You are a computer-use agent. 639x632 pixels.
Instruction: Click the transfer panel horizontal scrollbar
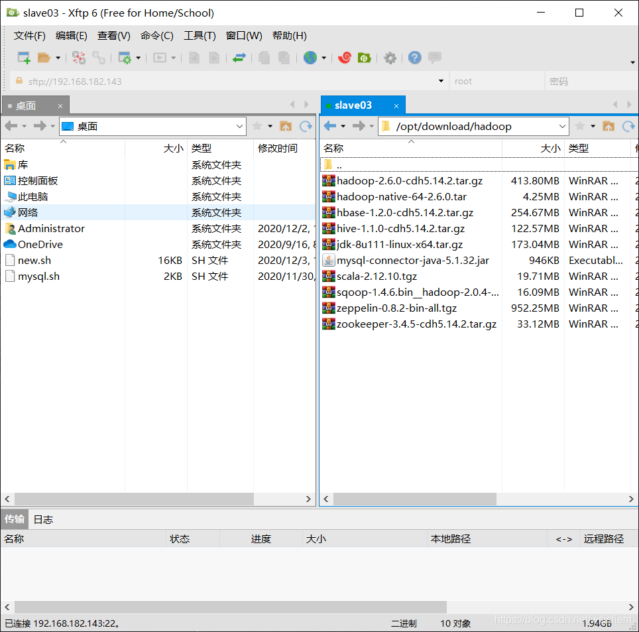[x=231, y=607]
